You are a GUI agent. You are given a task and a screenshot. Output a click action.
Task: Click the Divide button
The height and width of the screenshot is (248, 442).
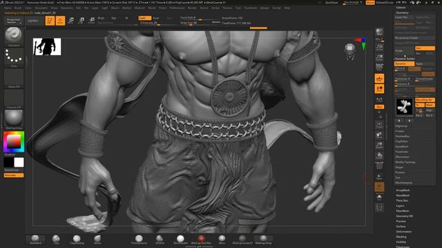click(404, 50)
